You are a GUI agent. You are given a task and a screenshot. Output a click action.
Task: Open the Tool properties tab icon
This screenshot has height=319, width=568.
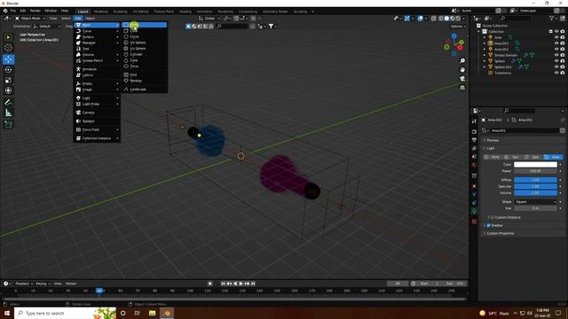(474, 121)
